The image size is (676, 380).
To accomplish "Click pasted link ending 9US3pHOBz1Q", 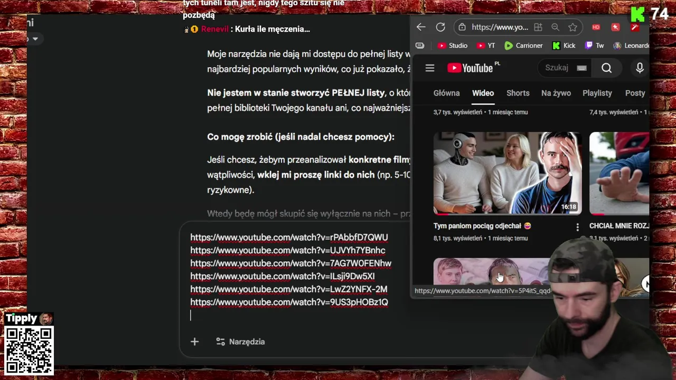I will [x=289, y=302].
